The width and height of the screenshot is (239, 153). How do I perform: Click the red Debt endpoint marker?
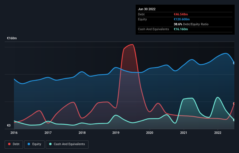pos(234,104)
